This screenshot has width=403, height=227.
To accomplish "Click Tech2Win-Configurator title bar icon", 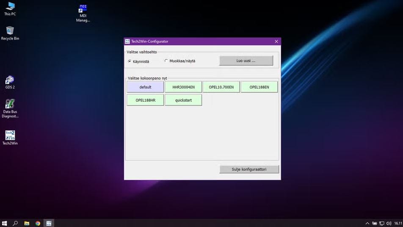I will point(127,42).
